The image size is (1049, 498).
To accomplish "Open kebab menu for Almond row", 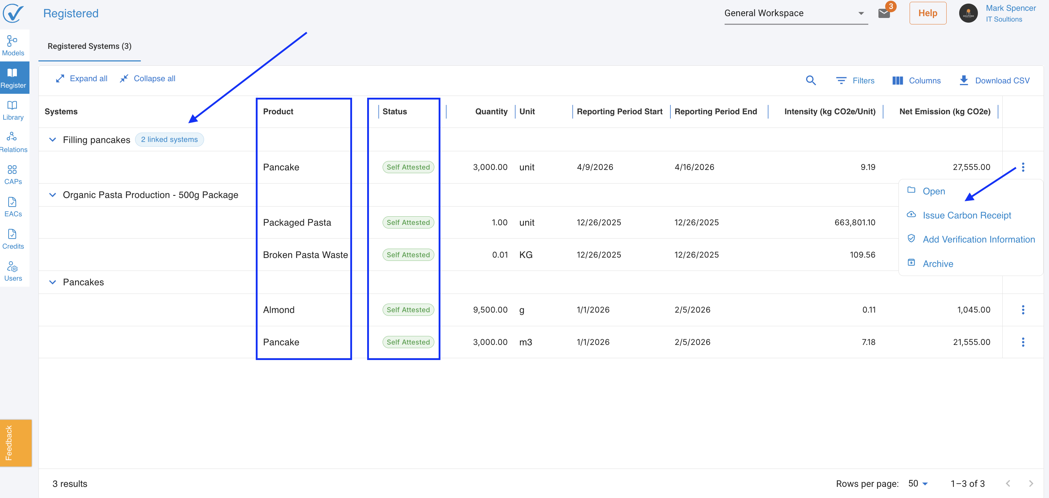I will click(1022, 310).
